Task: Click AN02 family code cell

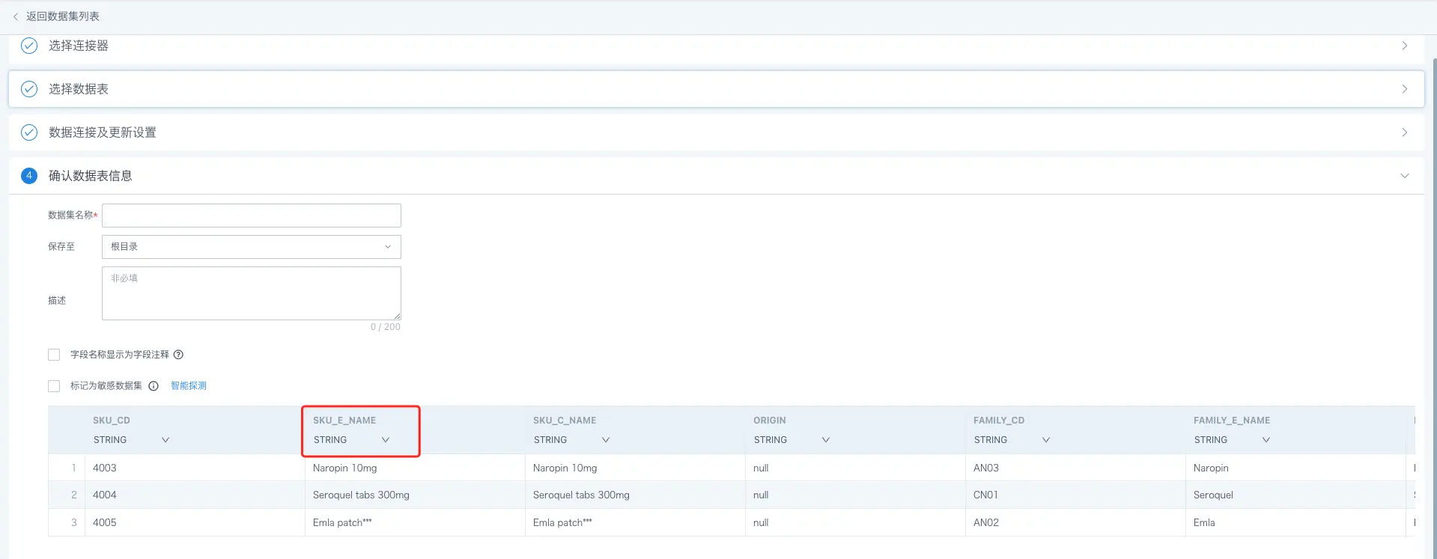Action: 986,522
